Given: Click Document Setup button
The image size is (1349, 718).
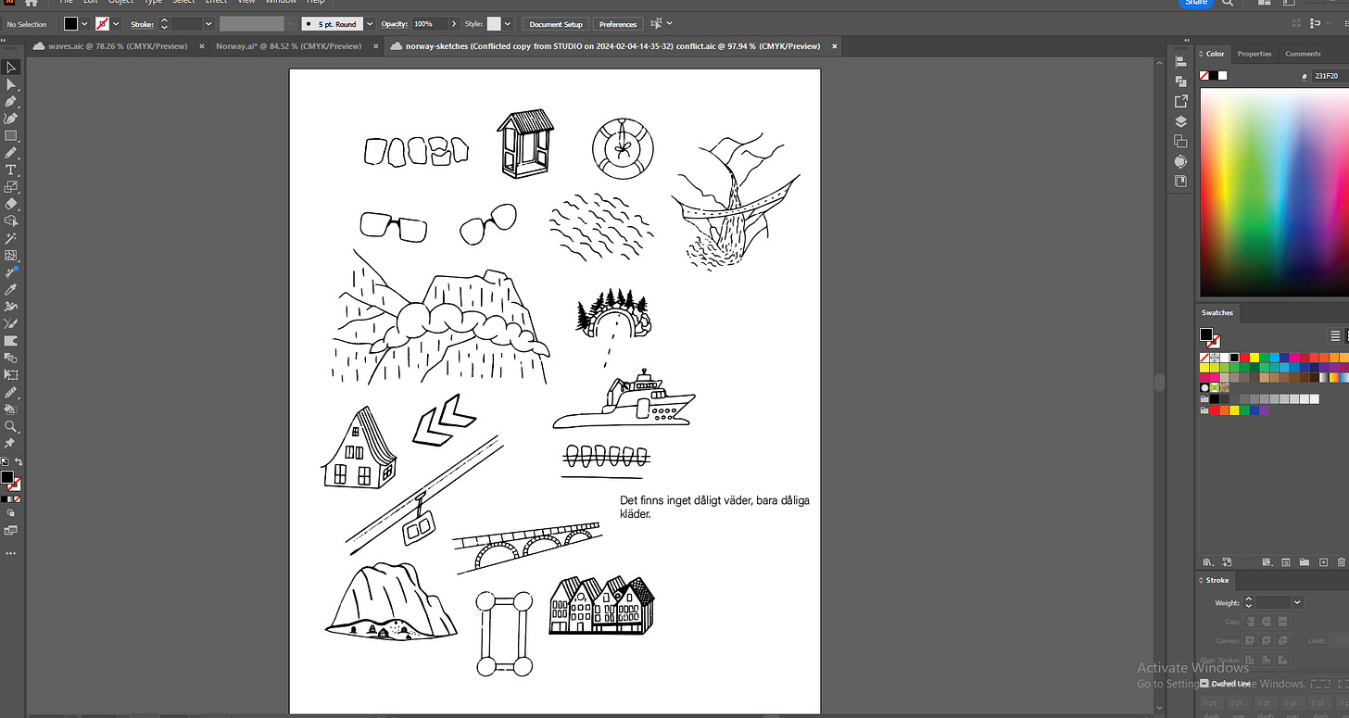Looking at the screenshot, I should click(x=556, y=24).
